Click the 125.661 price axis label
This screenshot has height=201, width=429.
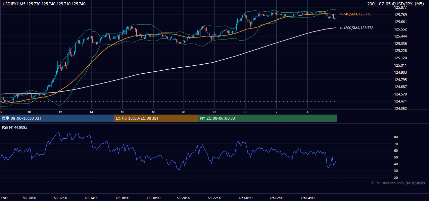coord(400,22)
